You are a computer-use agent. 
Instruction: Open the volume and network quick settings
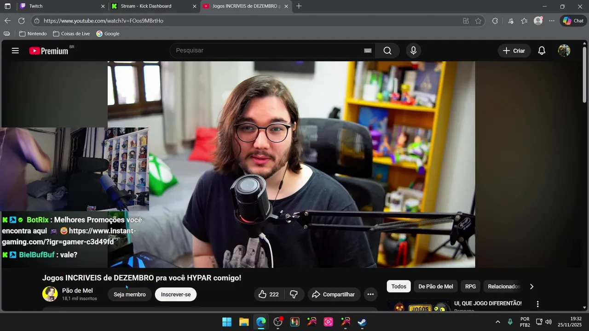tap(543, 322)
